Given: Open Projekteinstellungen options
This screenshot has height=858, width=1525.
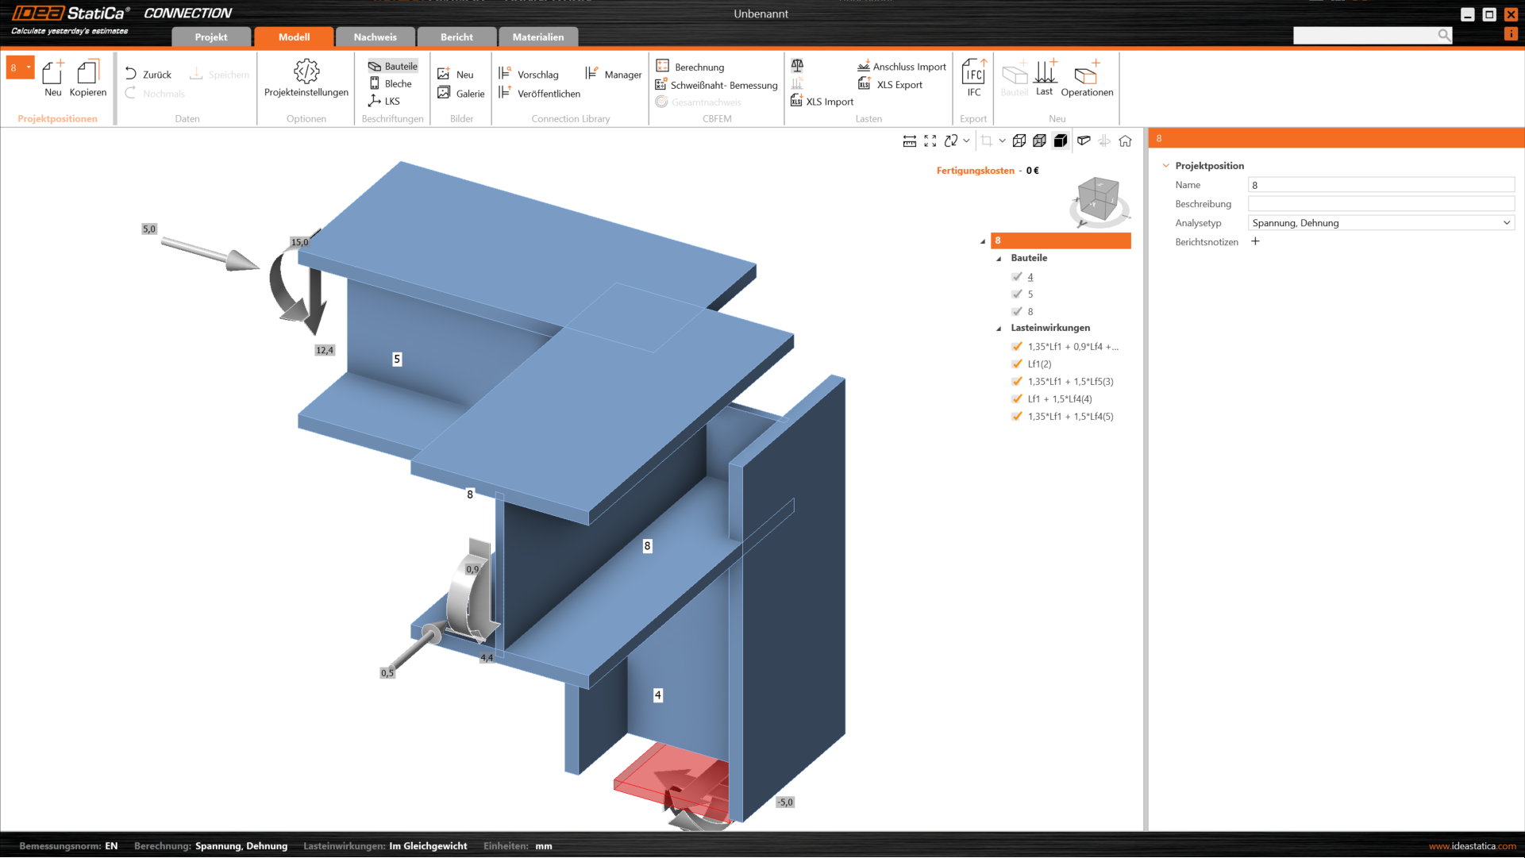Looking at the screenshot, I should point(306,78).
